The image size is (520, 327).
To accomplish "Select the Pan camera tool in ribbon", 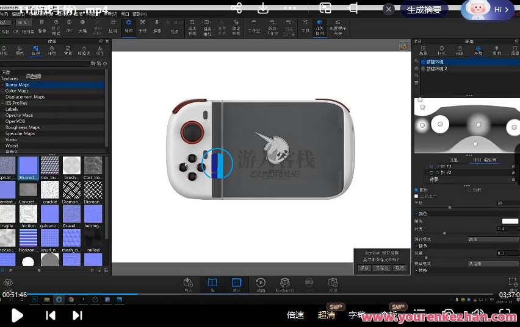I will [x=143, y=25].
